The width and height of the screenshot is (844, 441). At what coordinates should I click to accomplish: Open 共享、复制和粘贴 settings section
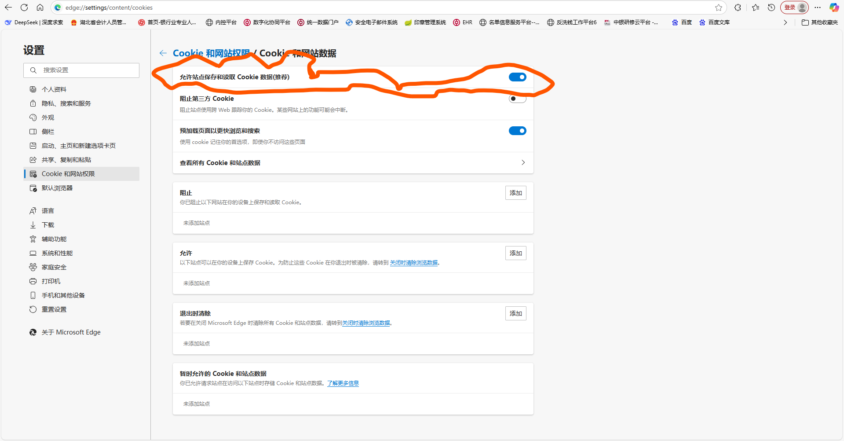click(81, 160)
